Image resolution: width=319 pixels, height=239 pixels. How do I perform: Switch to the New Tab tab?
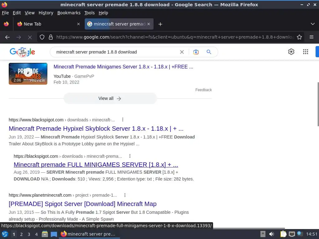point(48,24)
